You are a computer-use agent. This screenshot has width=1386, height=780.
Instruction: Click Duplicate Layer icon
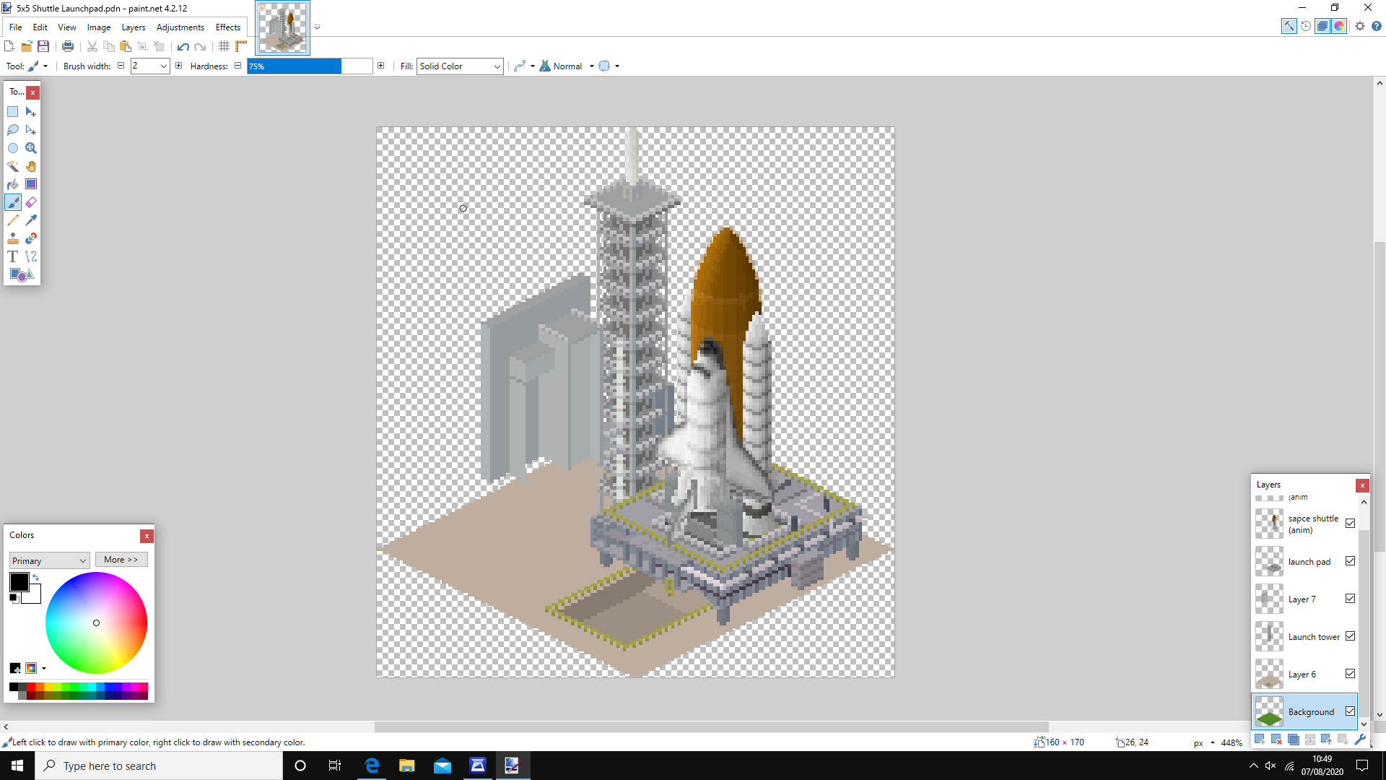(1293, 739)
